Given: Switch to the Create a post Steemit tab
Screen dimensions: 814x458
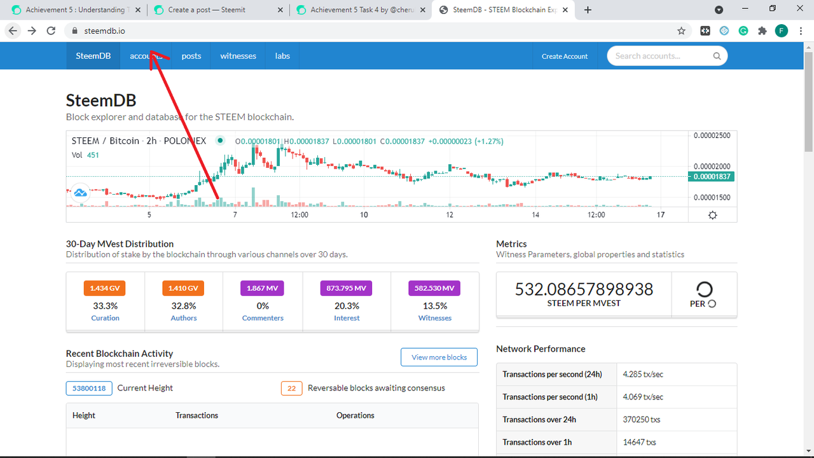Looking at the screenshot, I should coord(217,10).
